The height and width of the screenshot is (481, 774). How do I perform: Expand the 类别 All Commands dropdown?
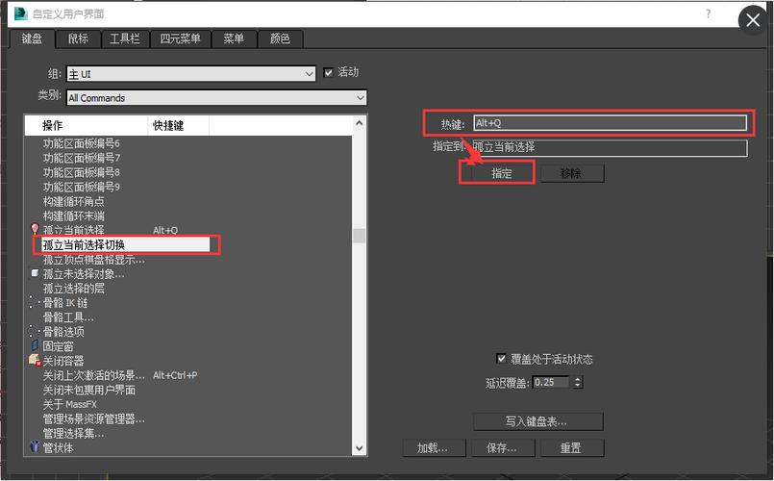pyautogui.click(x=216, y=98)
